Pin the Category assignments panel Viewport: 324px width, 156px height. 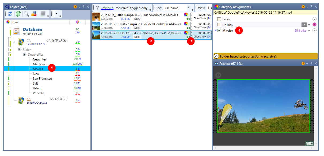pyautogui.click(x=311, y=7)
